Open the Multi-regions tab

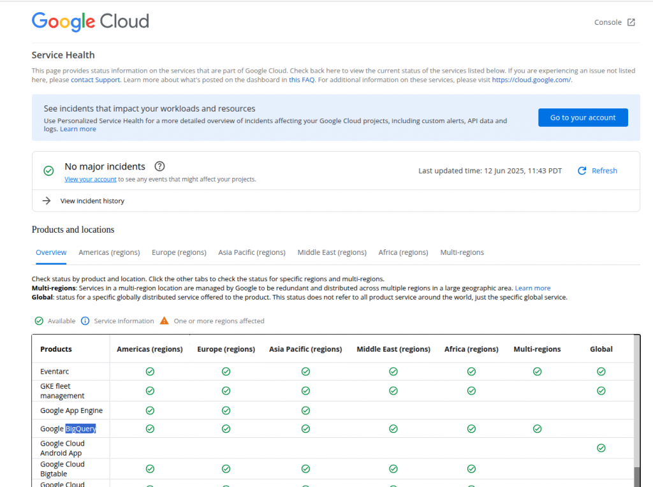[462, 252]
